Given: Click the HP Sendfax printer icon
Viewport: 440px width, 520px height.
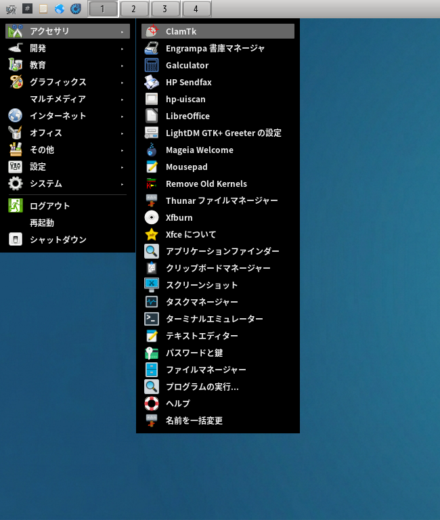Looking at the screenshot, I should [152, 82].
